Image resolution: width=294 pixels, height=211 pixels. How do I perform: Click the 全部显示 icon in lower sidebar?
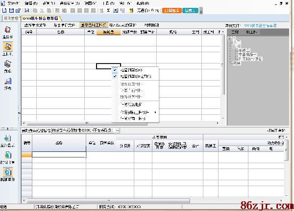pos(8,141)
